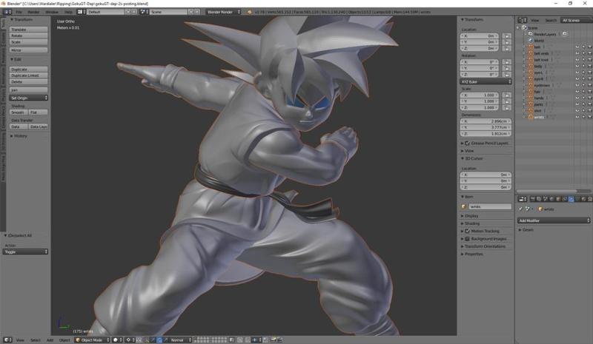The height and width of the screenshot is (344, 593).
Task: Open the Set Origin dropdown
Action: point(29,98)
